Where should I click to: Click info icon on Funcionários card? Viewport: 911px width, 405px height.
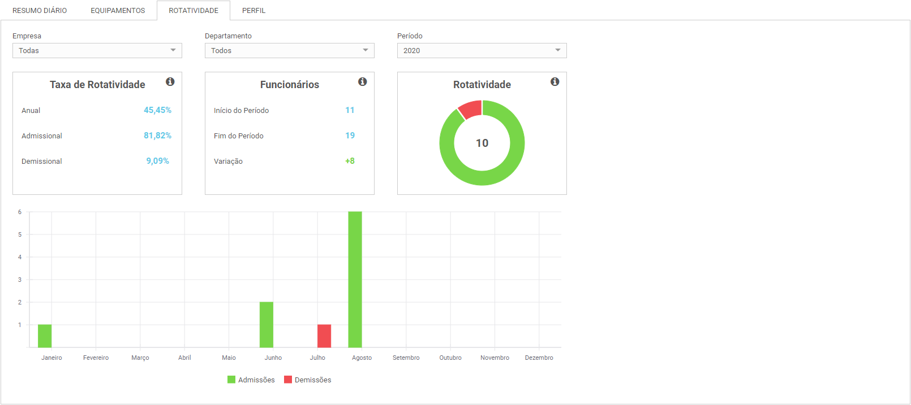tap(362, 82)
